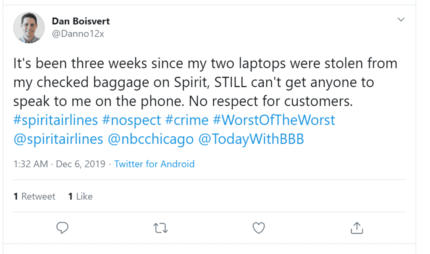
Task: Open the @spiritairlines mention
Action: tap(58, 139)
